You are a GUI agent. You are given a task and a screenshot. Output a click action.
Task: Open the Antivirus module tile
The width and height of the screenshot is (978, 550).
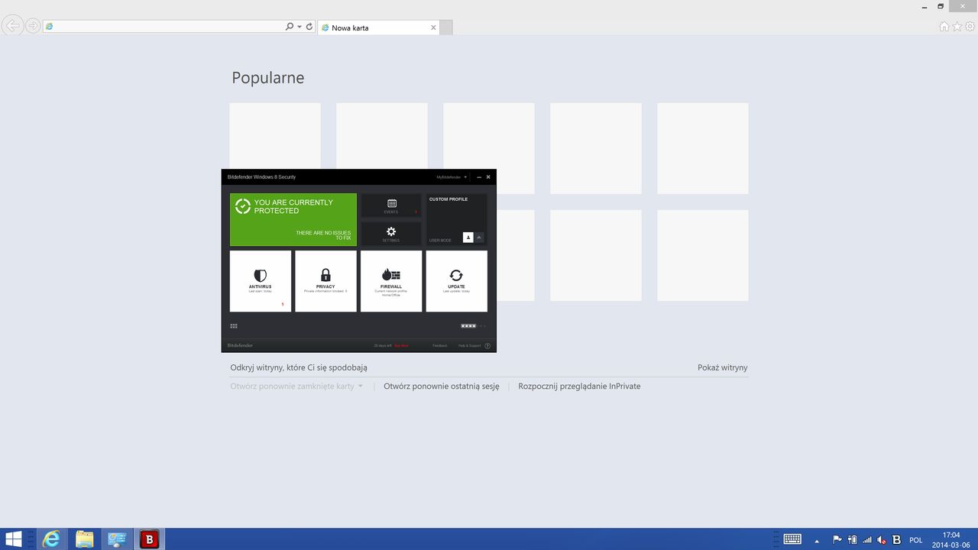point(261,281)
